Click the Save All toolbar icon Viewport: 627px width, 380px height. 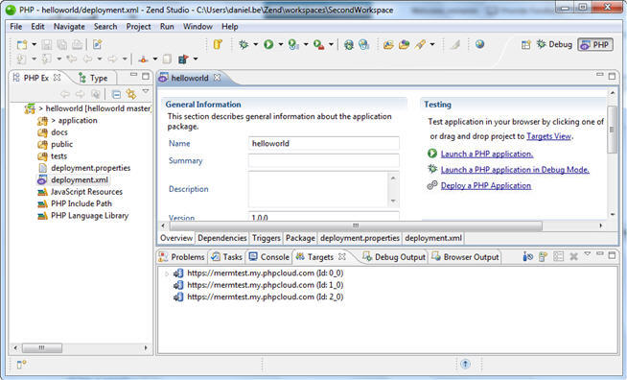[x=62, y=44]
